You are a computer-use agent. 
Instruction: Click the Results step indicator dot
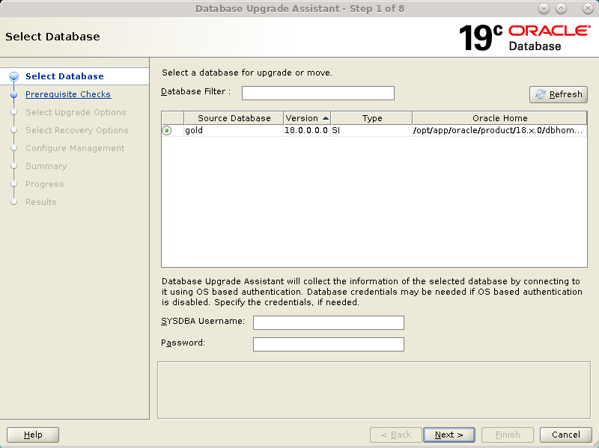pos(13,202)
